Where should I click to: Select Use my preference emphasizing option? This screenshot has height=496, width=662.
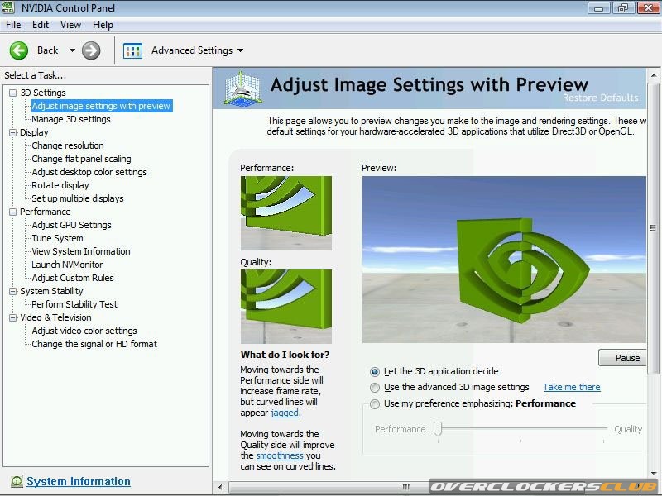[x=376, y=404]
